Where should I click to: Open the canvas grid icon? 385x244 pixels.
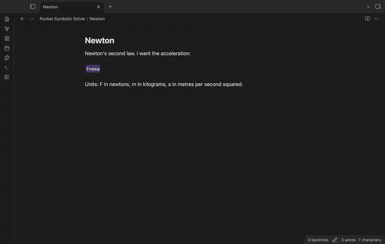point(7,39)
